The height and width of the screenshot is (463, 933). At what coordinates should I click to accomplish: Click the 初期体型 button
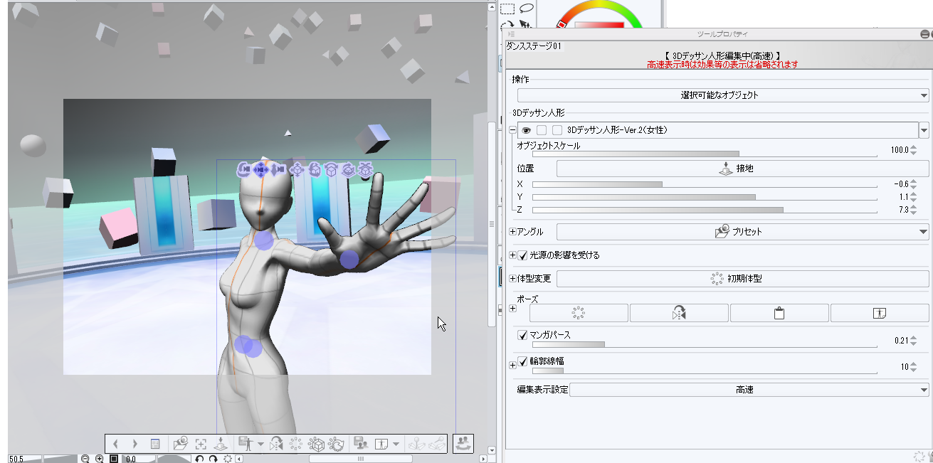tap(743, 279)
